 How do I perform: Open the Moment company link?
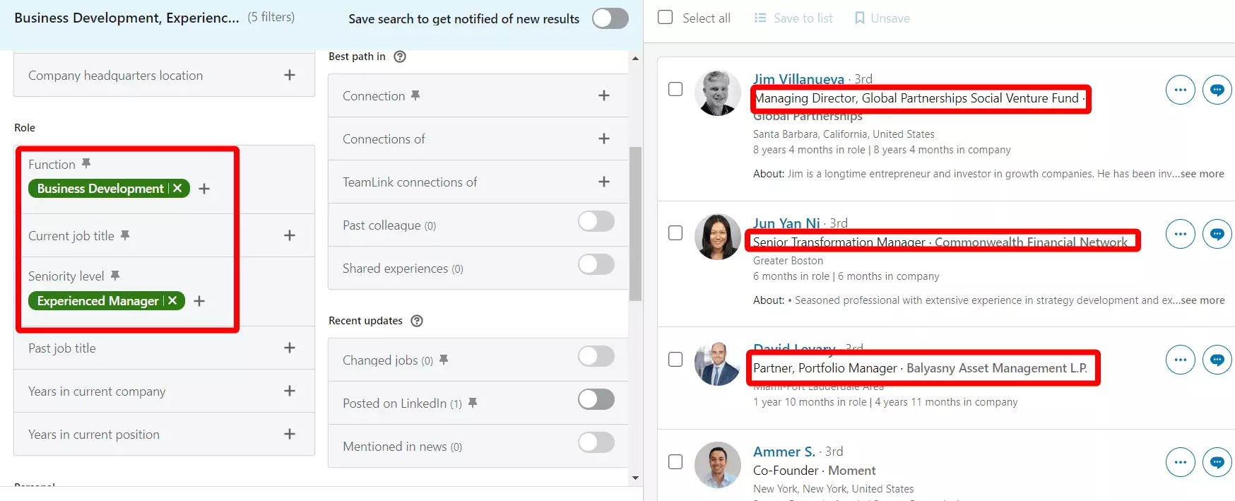coord(851,471)
